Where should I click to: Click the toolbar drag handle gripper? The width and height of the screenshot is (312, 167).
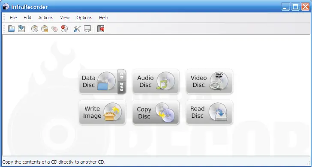[x=4, y=29]
